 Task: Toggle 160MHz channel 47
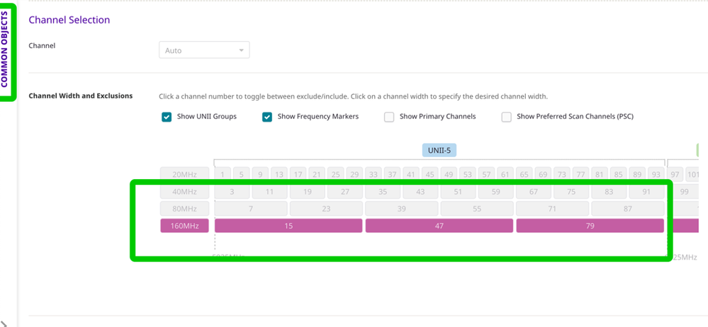click(x=439, y=226)
